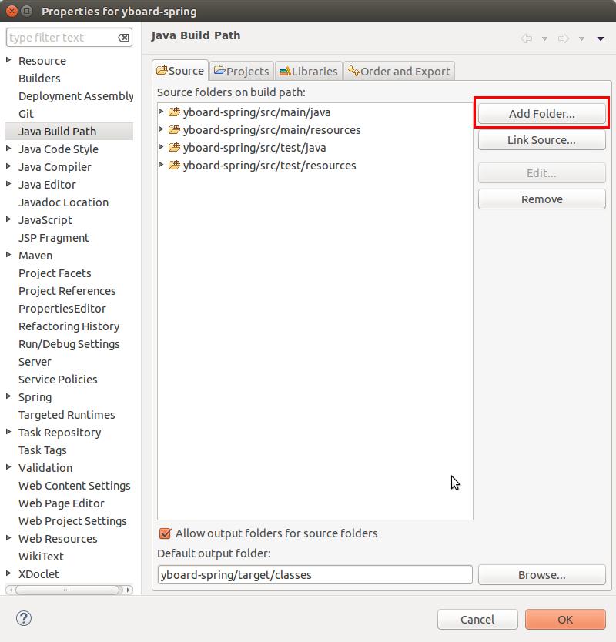Expand the Maven node
The height and width of the screenshot is (642, 616).
[8, 255]
